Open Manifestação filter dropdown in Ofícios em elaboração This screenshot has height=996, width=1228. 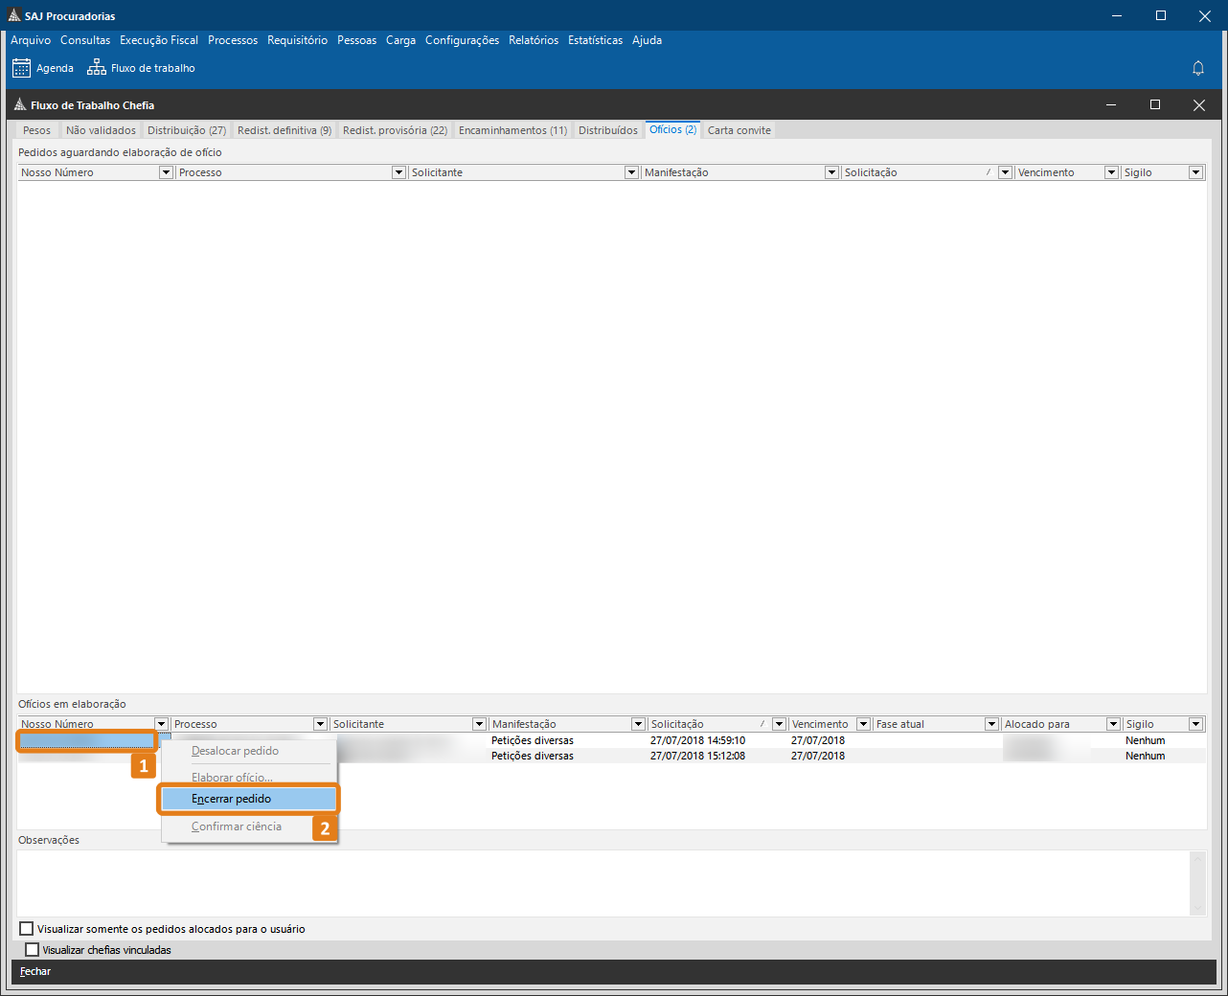(x=638, y=724)
